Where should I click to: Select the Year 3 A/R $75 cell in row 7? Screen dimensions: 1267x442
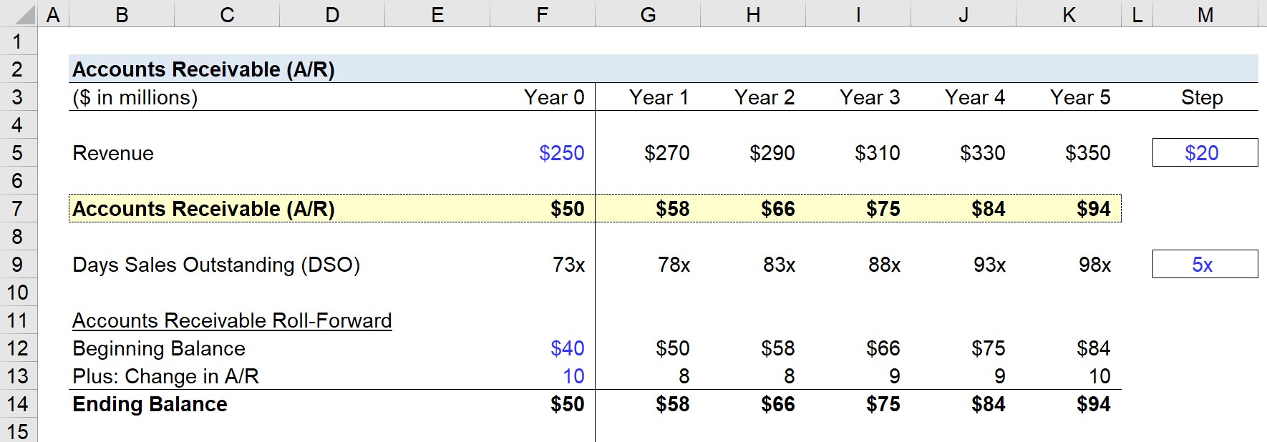(858, 209)
